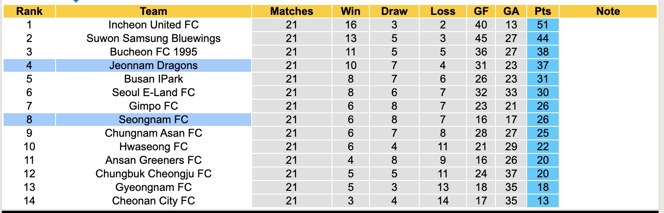This screenshot has width=664, height=213.
Task: Click the Note column header
Action: pos(608,11)
